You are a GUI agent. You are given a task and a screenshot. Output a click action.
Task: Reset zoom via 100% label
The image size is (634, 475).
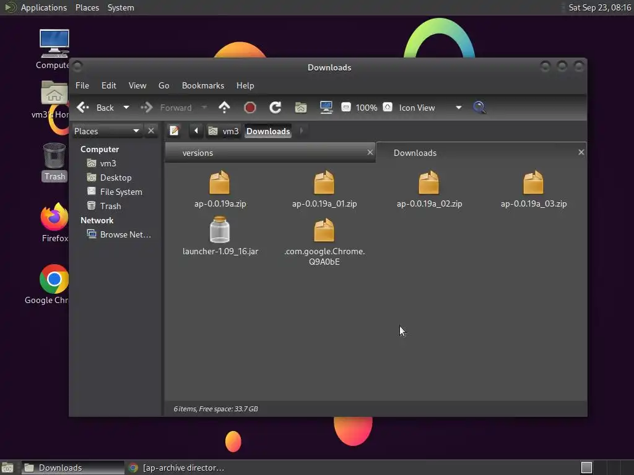[367, 108]
